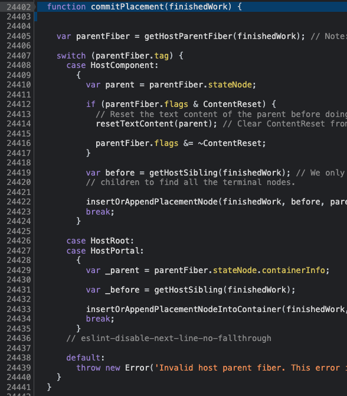
Task: Click 'tag' property in switch statement
Action: point(161,56)
